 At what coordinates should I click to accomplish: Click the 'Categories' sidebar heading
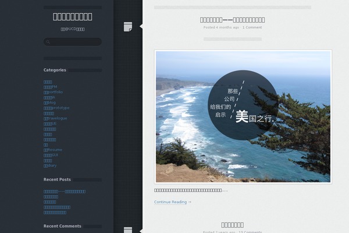55,70
